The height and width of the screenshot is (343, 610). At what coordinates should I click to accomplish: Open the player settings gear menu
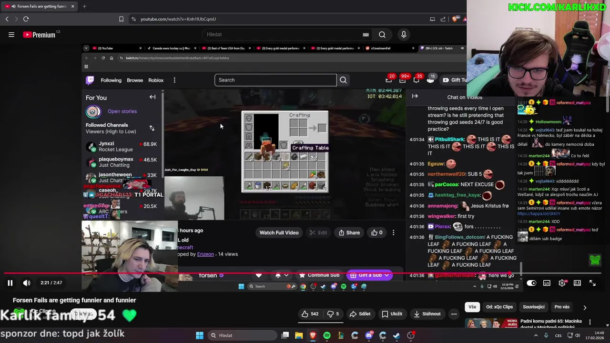point(562,283)
